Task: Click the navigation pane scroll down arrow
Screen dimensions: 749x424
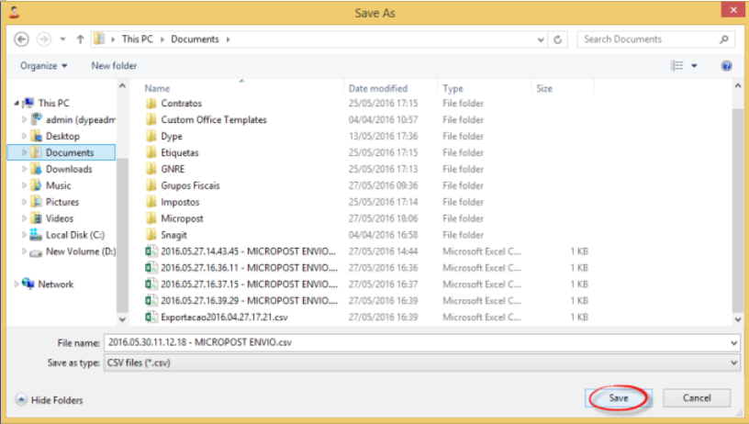Action: click(122, 319)
